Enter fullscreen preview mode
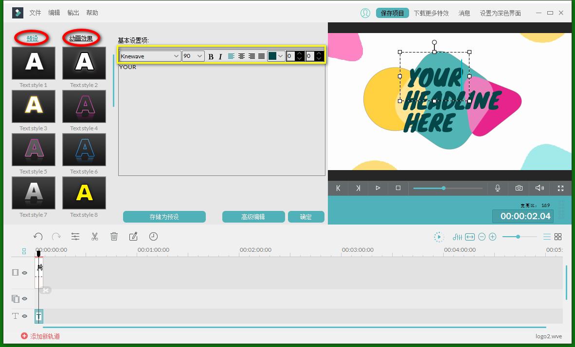 pyautogui.click(x=560, y=188)
